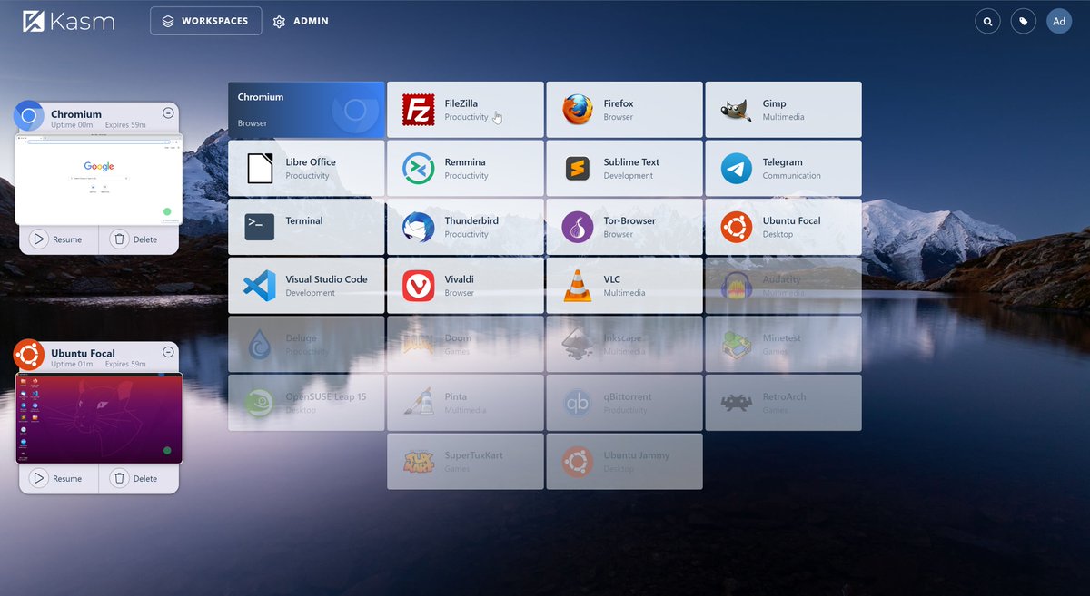Launch the VLC cone icon
This screenshot has width=1090, height=596.
pos(578,286)
